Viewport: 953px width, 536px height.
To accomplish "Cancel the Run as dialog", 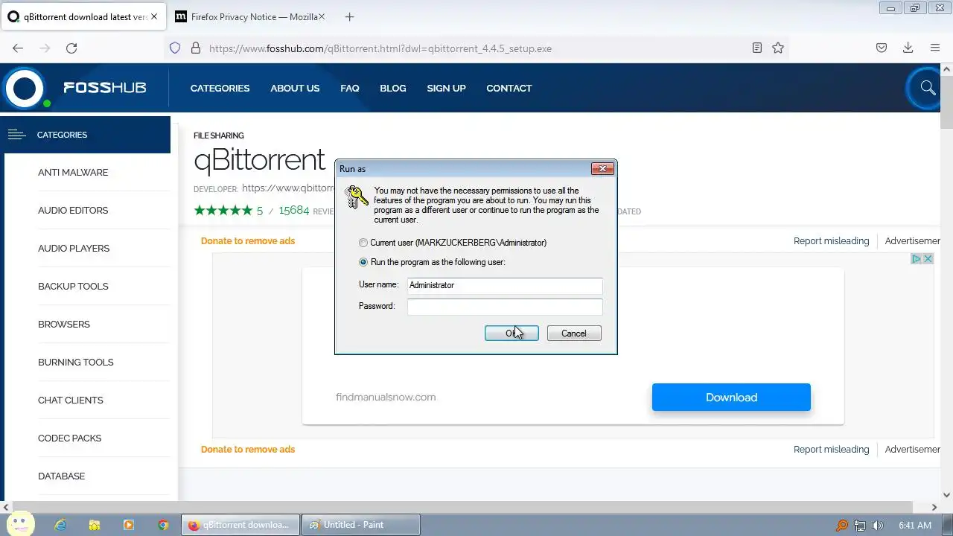I will point(574,334).
